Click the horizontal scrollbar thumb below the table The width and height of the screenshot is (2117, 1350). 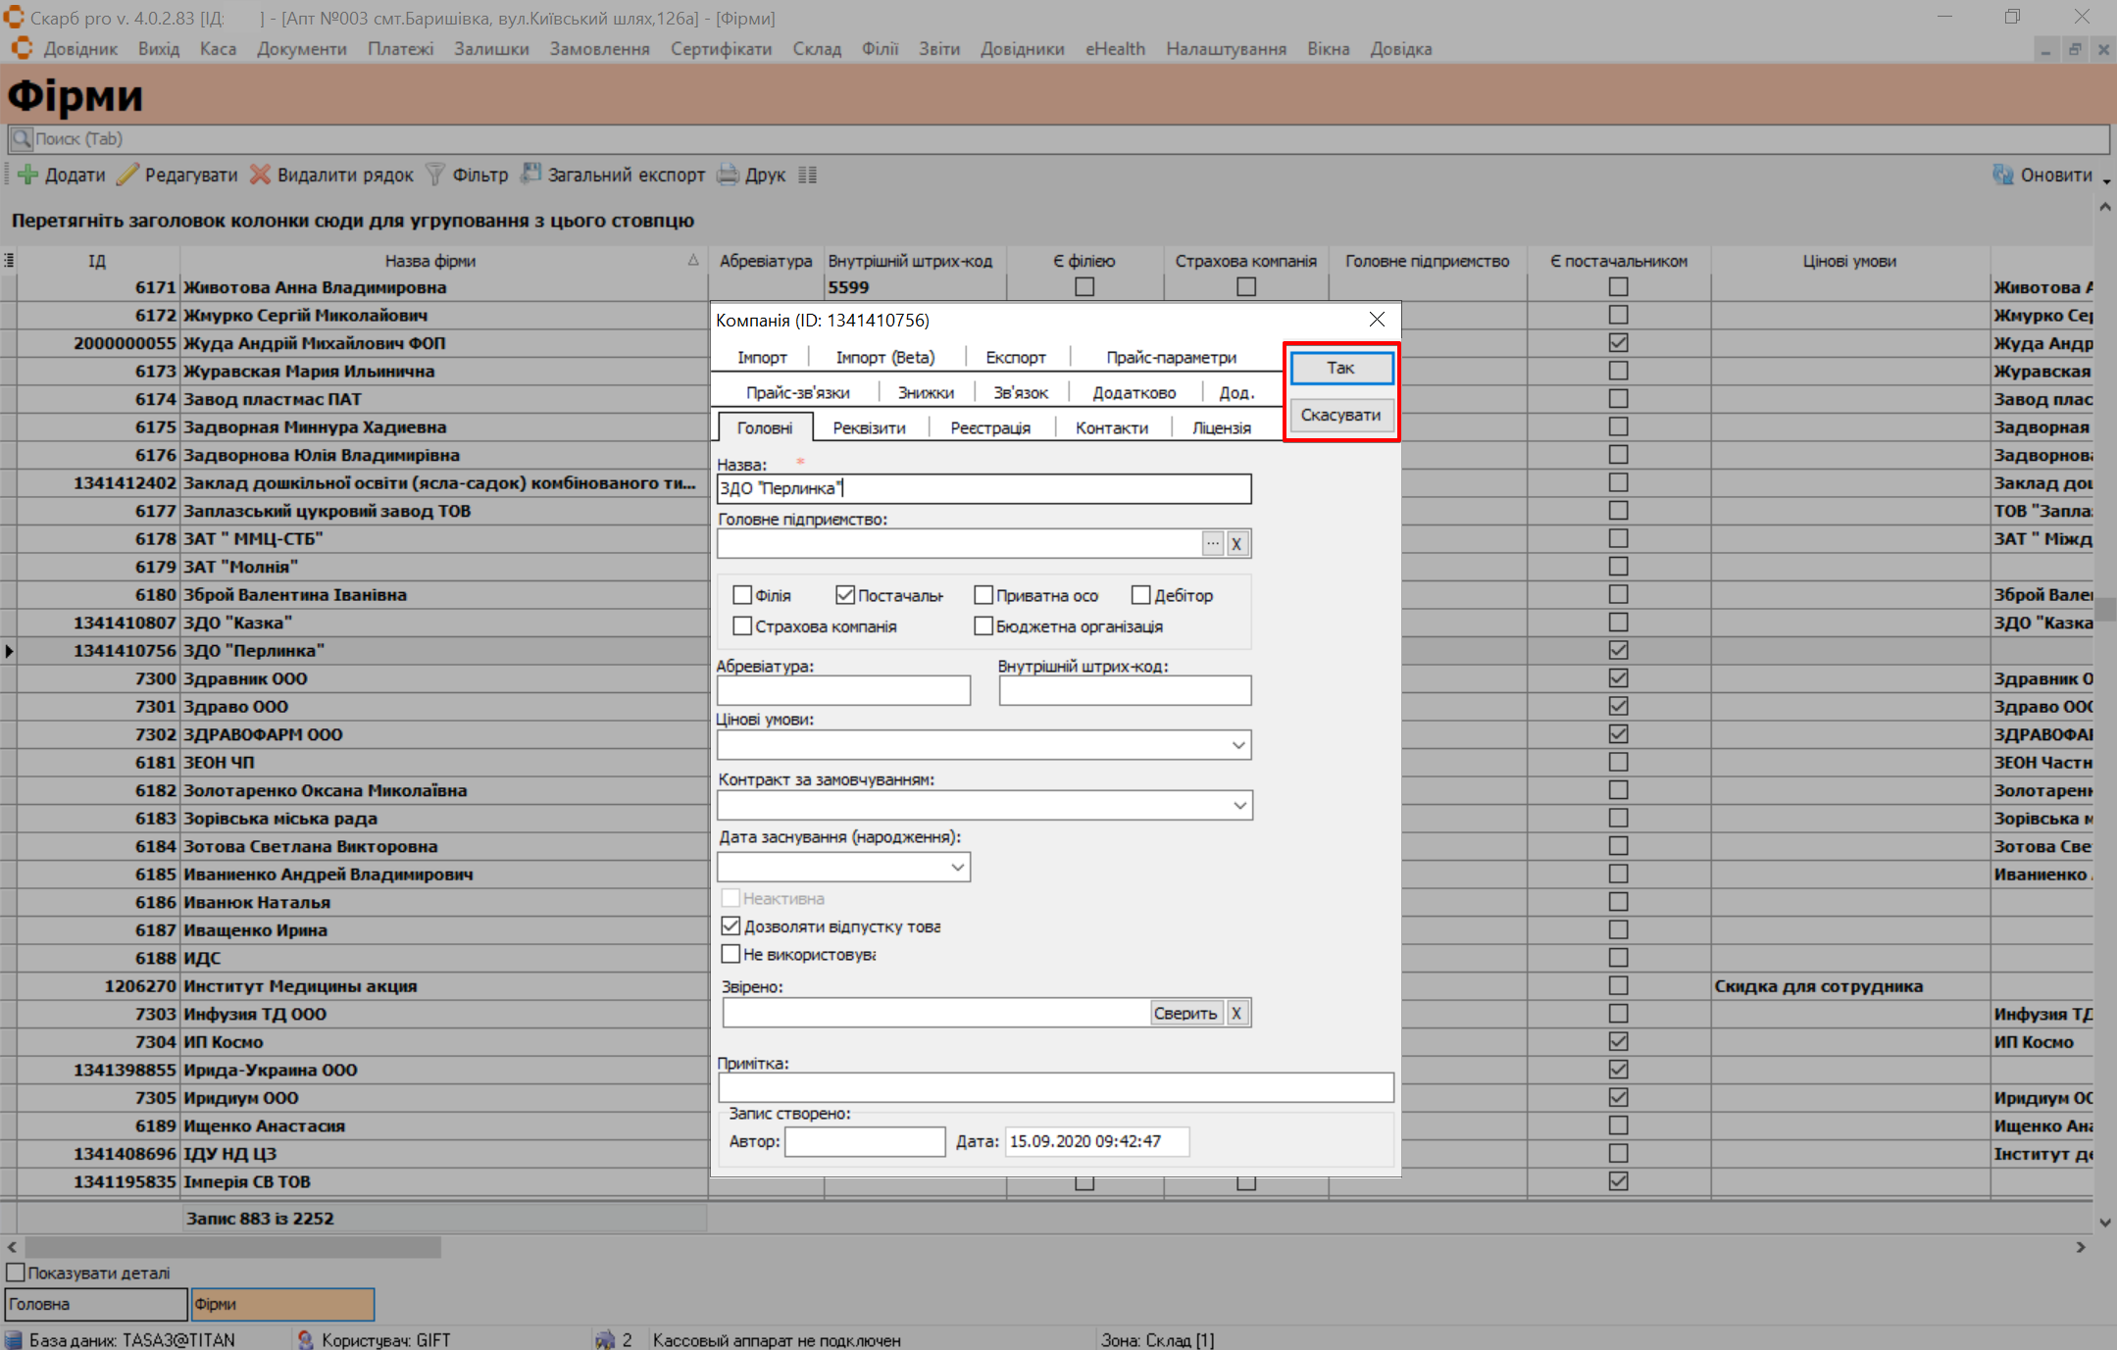(x=233, y=1247)
